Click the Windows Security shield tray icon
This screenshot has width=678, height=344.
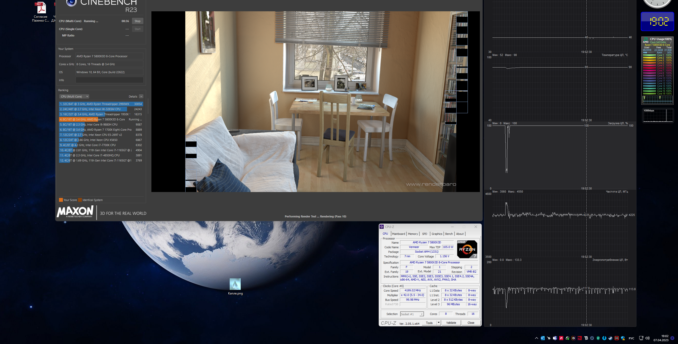(x=623, y=338)
